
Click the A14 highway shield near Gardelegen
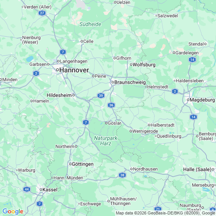coord(192,60)
